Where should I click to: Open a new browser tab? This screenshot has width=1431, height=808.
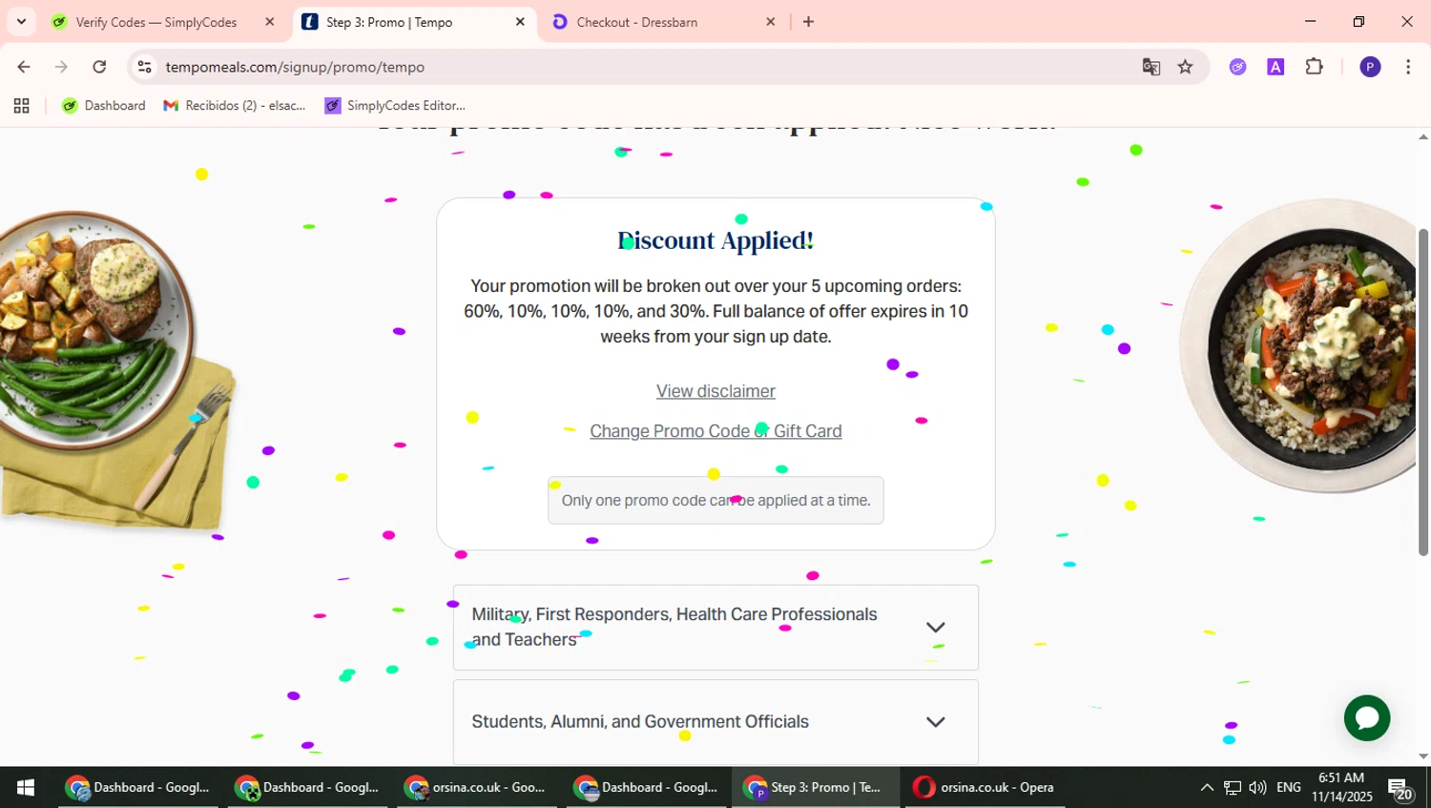click(x=809, y=22)
